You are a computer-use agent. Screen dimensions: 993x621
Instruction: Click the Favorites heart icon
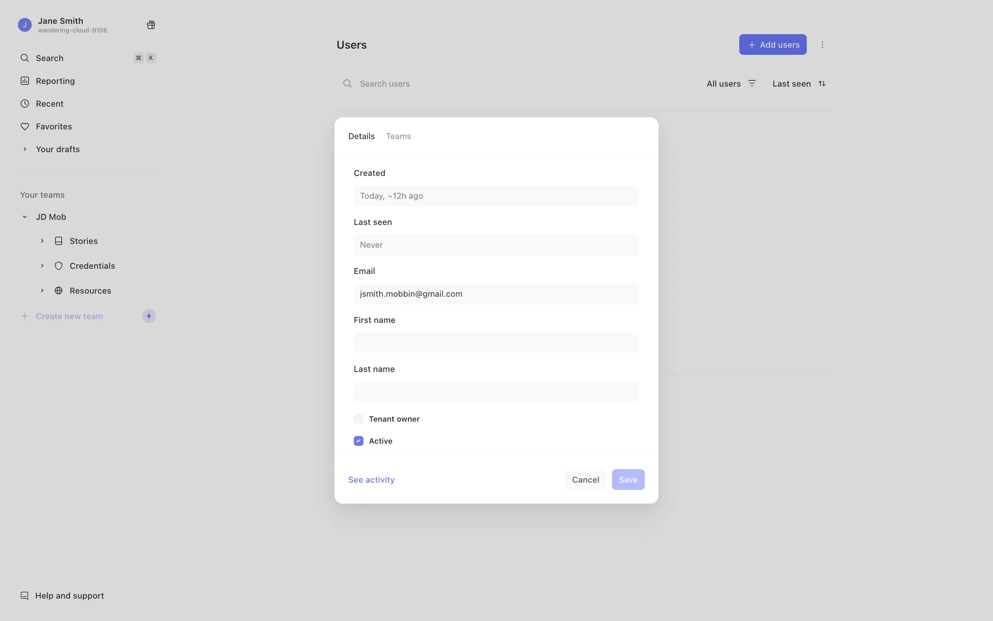click(x=25, y=126)
